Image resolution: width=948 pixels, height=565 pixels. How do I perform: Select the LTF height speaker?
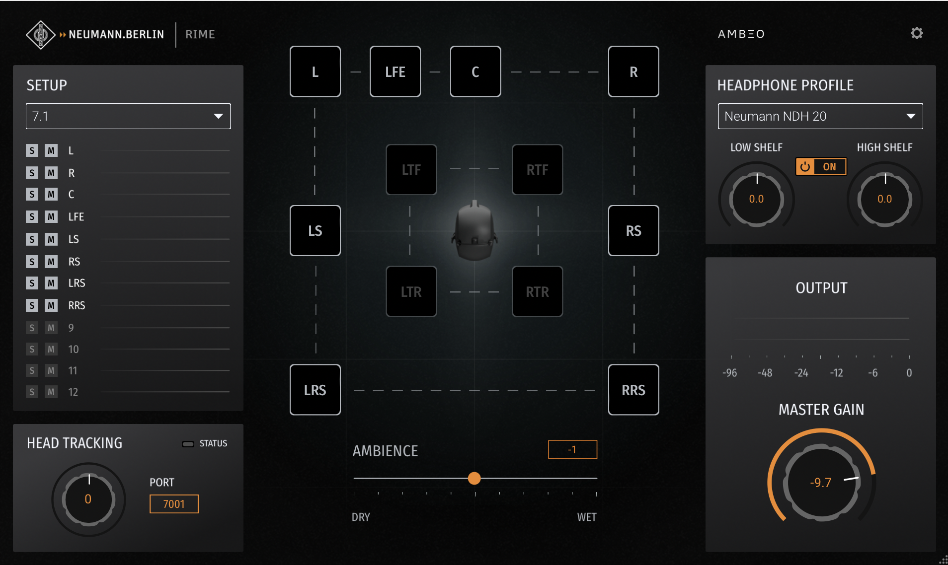411,170
